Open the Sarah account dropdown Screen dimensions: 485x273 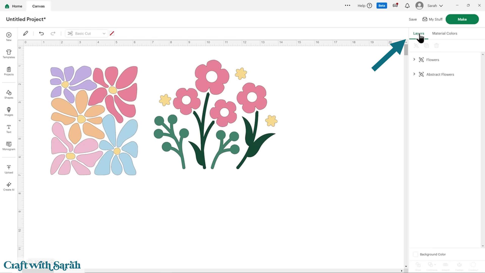(434, 6)
